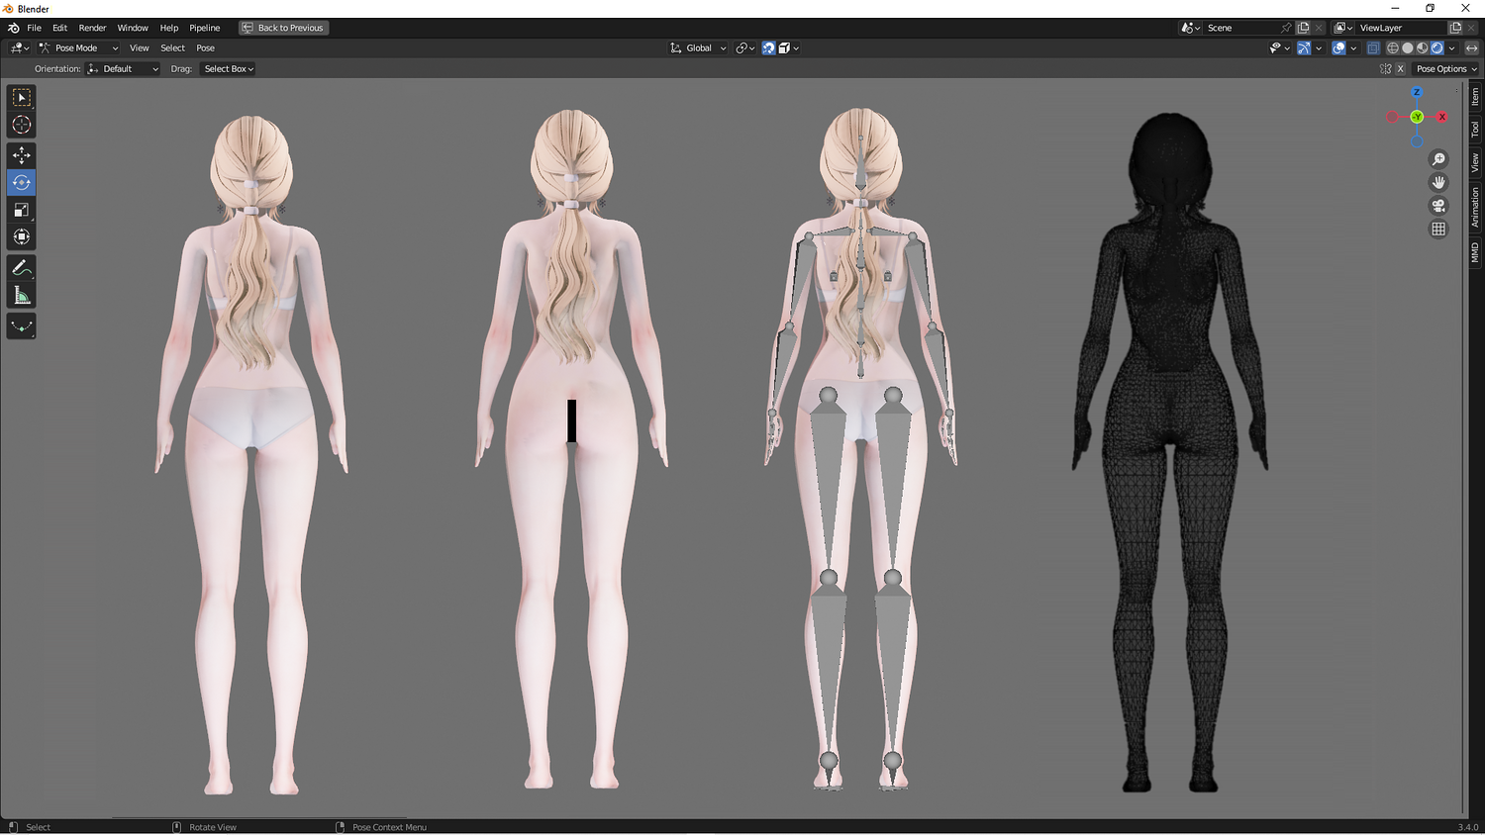Click the zoom magnifier viewport button
Viewport: 1485px width, 835px height.
[x=1438, y=159]
